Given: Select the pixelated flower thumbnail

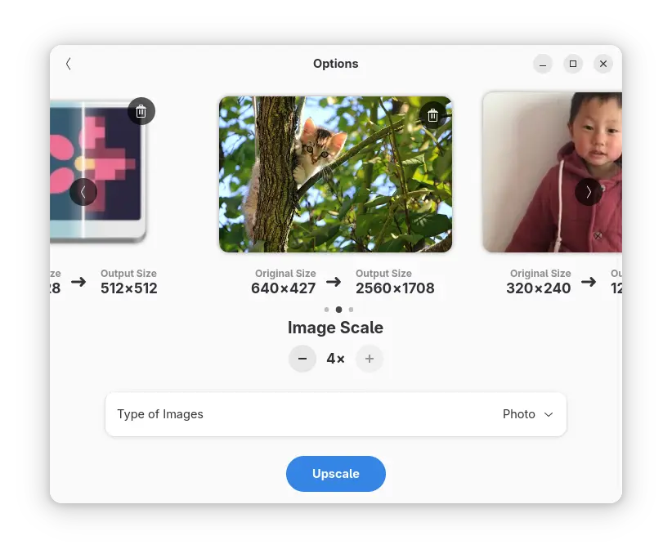Looking at the screenshot, I should click(98, 172).
